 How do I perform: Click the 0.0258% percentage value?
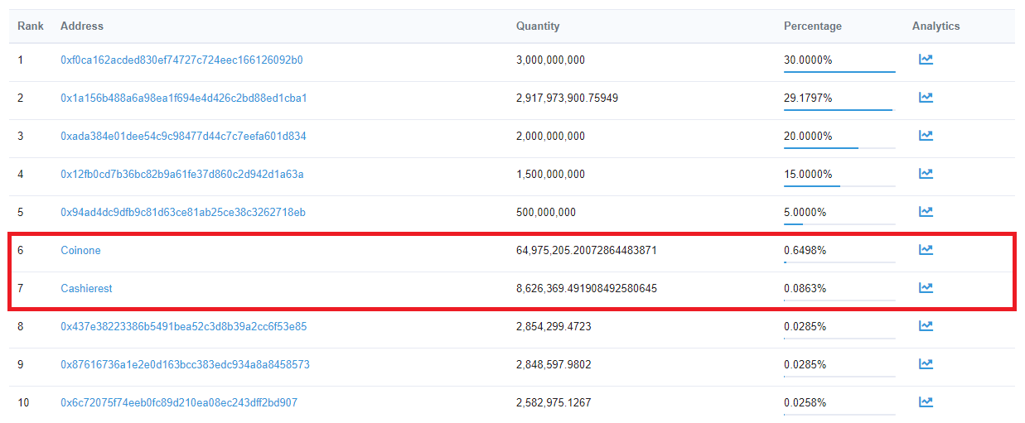[805, 403]
